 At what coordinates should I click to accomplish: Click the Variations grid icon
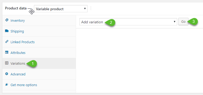pyautogui.click(x=7, y=63)
